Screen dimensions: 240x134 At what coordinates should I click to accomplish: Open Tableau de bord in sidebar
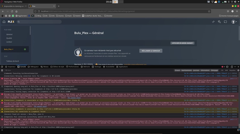point(12,61)
